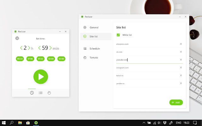This screenshot has height=126, width=202.
Task: Choose the 01:30 preset time
Action: 41,59
